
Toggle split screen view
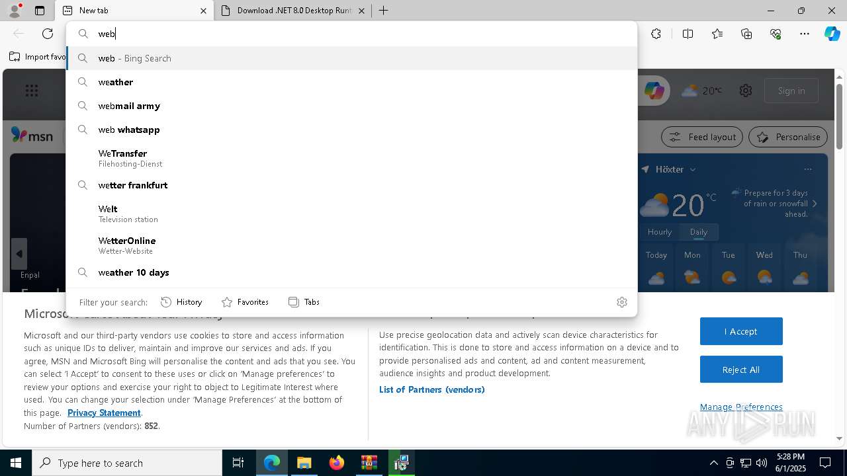tap(688, 34)
